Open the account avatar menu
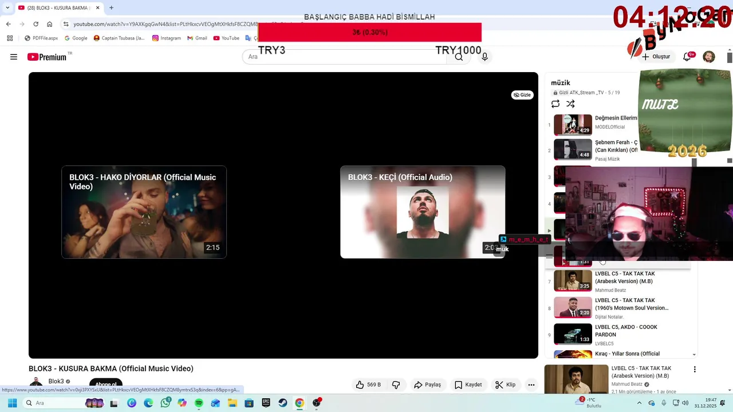Screen dimensions: 733x412 click(709, 57)
